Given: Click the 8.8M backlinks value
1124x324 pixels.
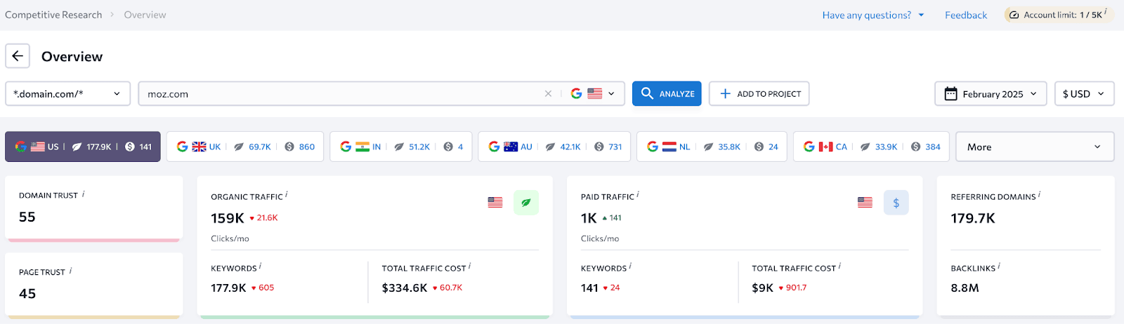Looking at the screenshot, I should tap(965, 288).
